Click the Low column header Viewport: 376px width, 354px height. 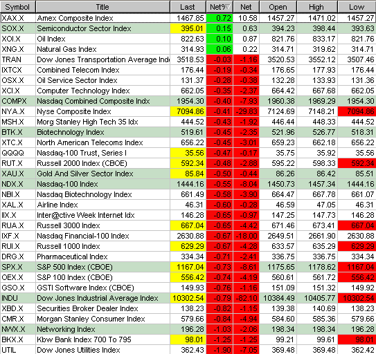pos(357,7)
